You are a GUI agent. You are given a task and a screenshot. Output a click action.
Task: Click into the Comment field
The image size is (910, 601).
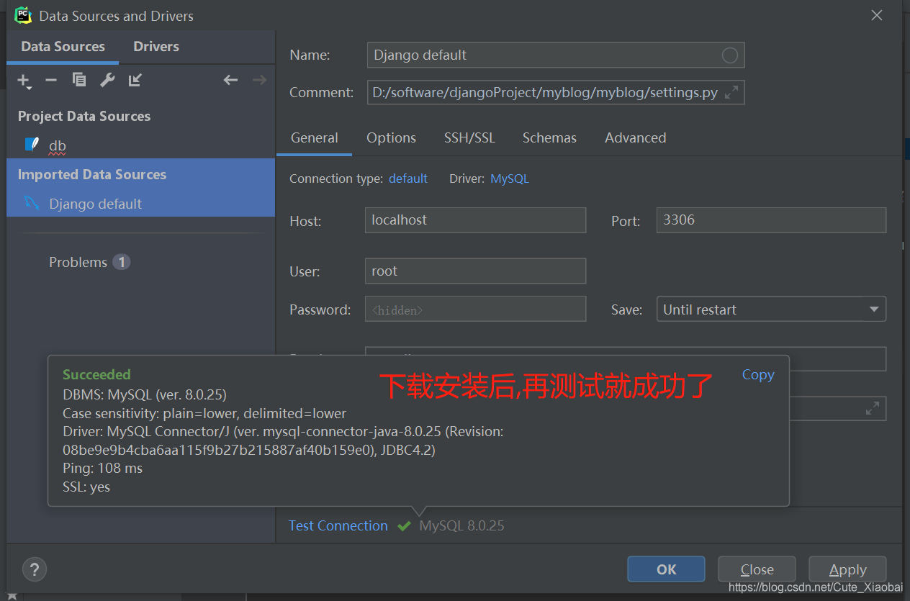tap(555, 92)
